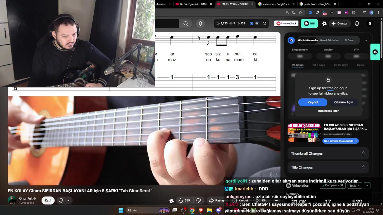Click the Give feedback button
The image size is (383, 215).
[286, 24]
